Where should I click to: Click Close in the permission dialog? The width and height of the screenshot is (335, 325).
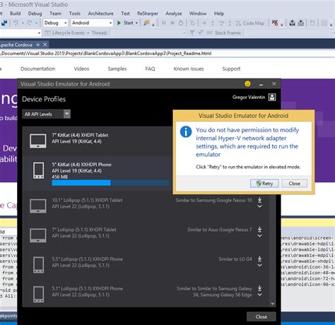click(x=295, y=184)
